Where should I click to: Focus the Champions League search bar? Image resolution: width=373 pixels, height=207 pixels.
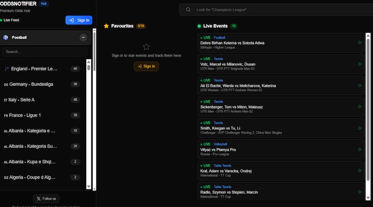click(x=276, y=10)
